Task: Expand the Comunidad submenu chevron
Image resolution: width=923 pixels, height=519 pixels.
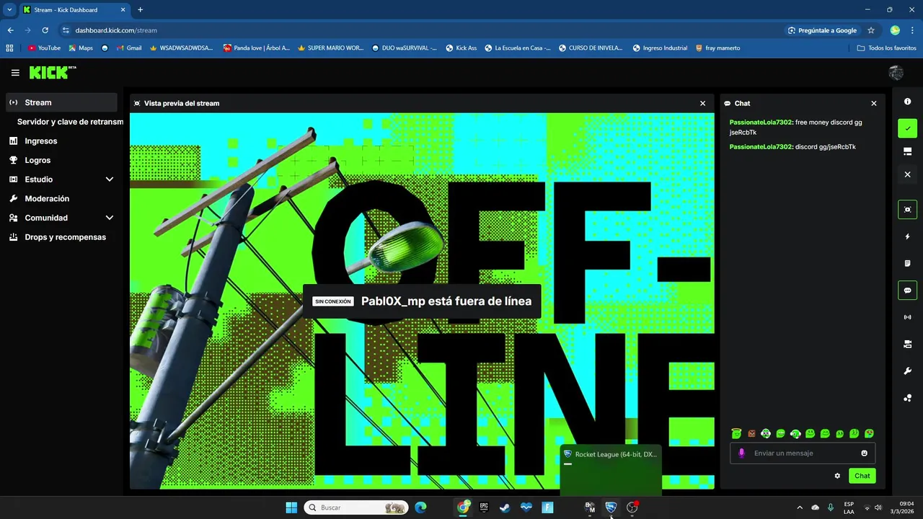Action: pyautogui.click(x=110, y=218)
